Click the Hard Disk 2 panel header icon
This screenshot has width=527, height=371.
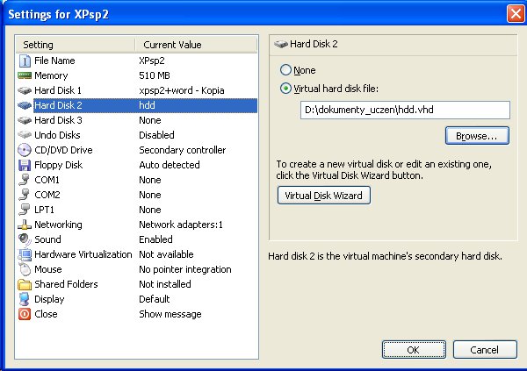pos(281,44)
